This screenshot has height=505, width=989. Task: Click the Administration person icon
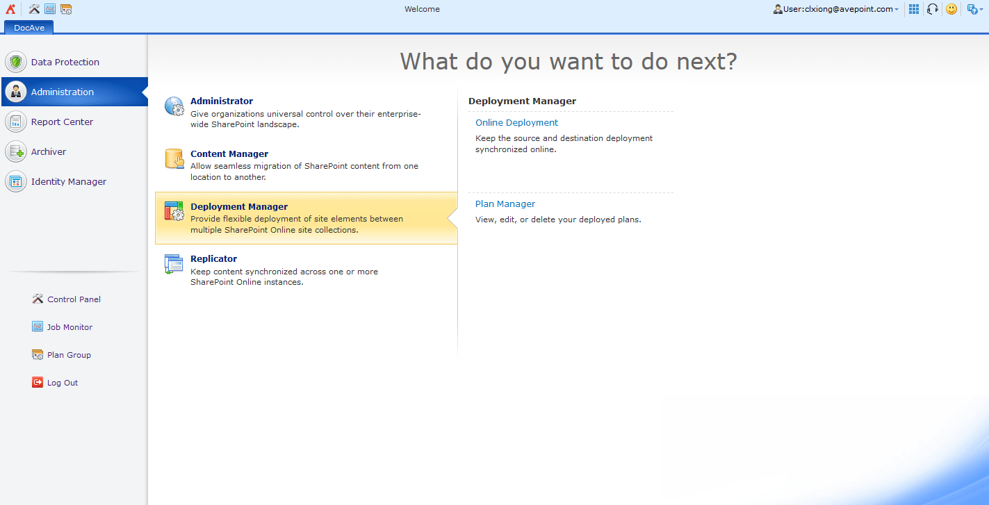coord(16,92)
